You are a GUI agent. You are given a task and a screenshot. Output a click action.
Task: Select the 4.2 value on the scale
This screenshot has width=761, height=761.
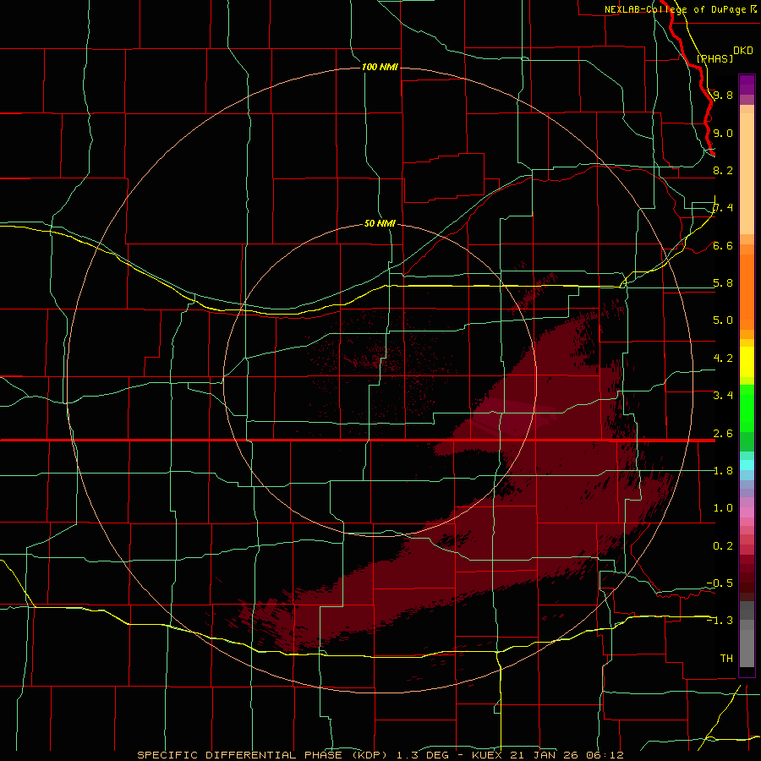[723, 359]
